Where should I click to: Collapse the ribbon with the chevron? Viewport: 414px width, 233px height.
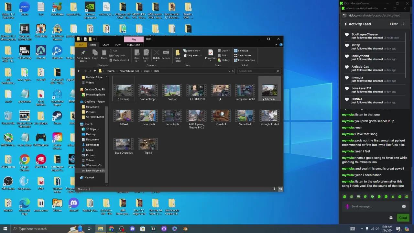[x=276, y=45]
